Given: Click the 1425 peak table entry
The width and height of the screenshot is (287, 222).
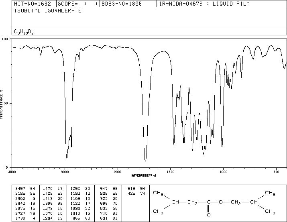Looking at the screenshot, I should pyautogui.click(x=53, y=193).
